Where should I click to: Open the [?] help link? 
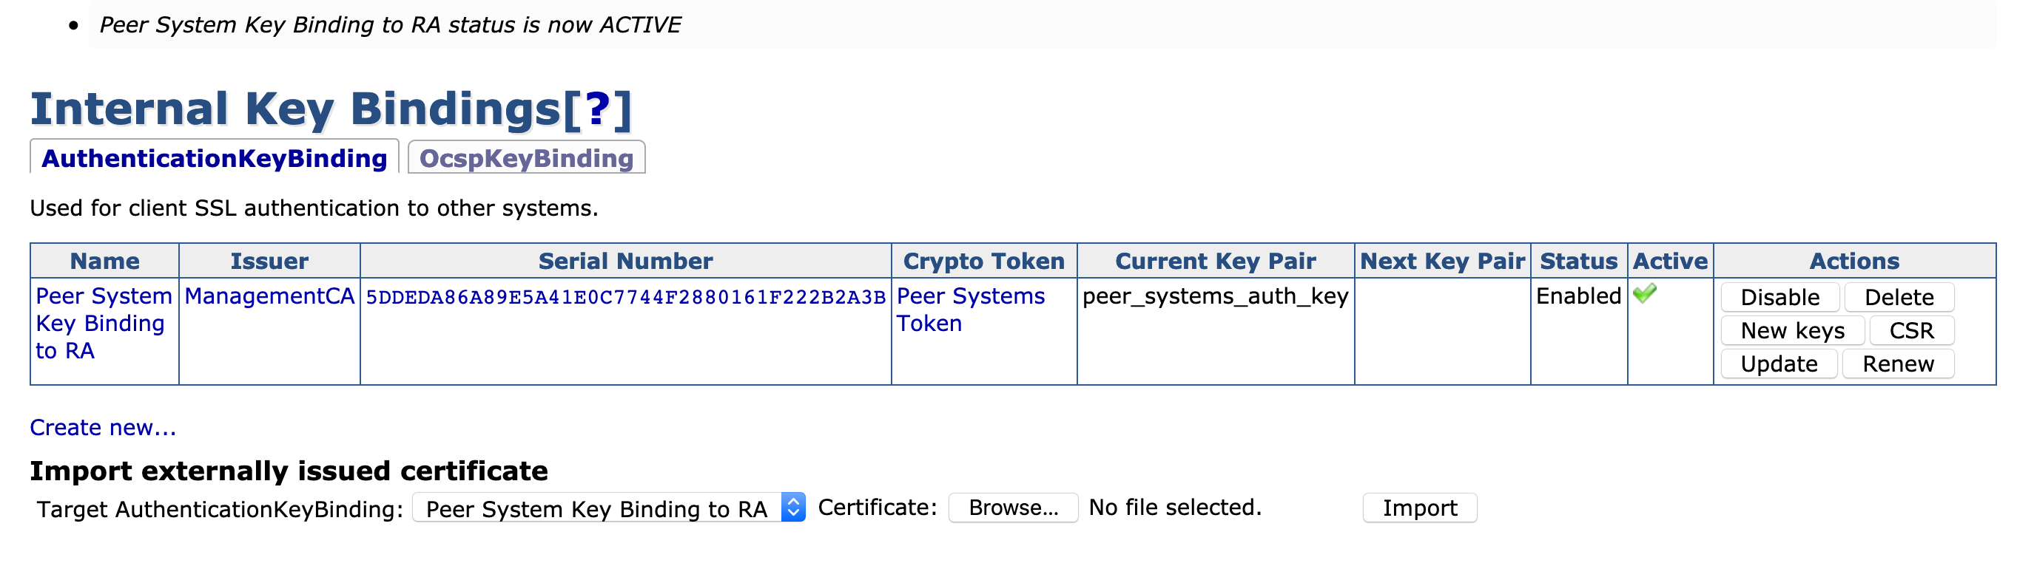point(596,109)
